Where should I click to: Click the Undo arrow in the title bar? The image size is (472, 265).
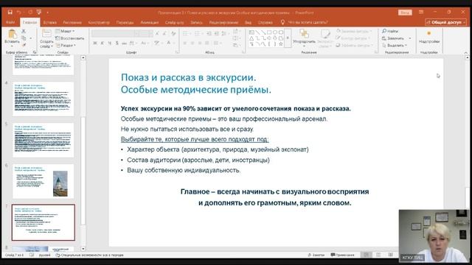pos(19,12)
